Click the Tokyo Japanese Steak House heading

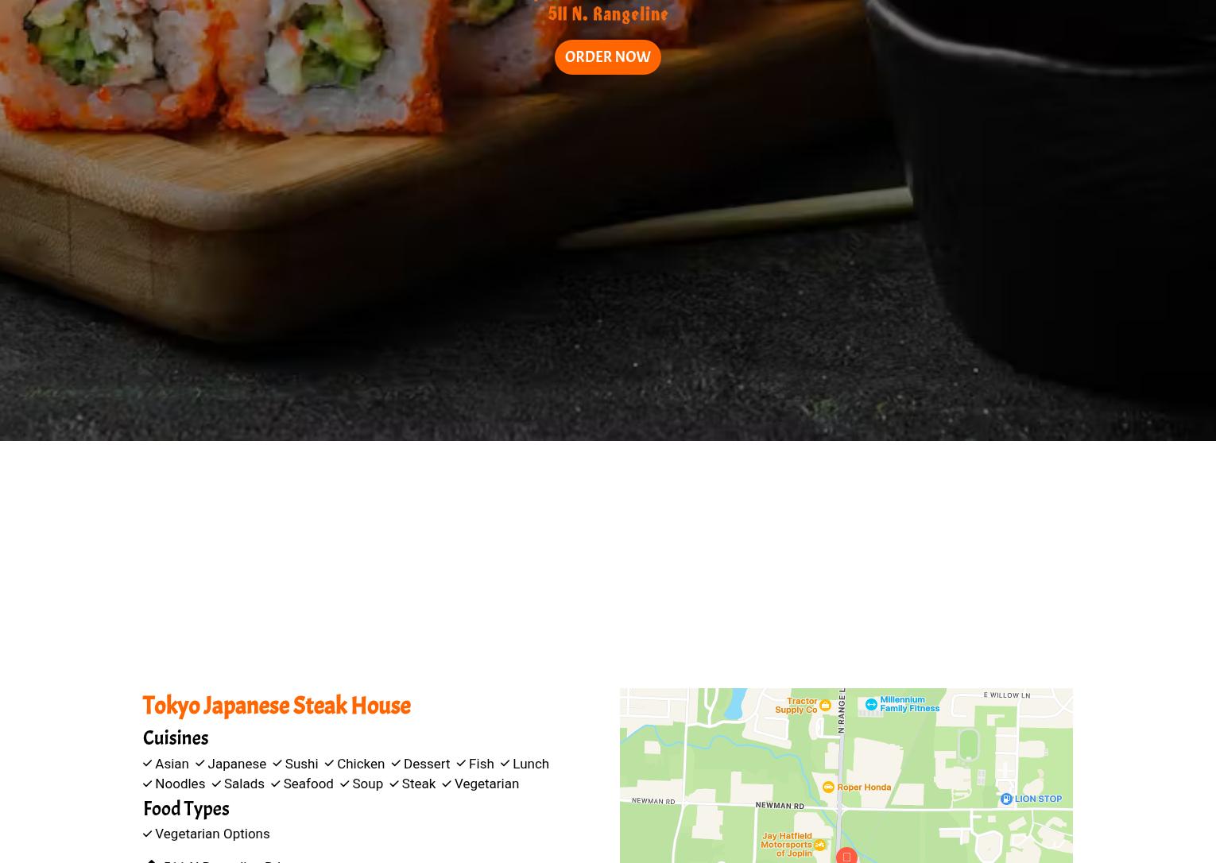point(277,706)
